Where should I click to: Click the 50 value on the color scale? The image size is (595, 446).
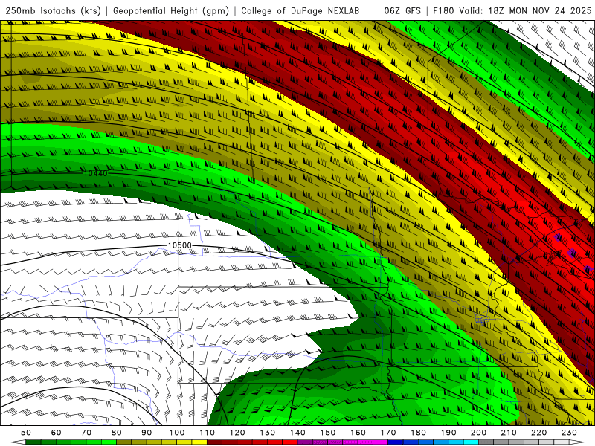[x=26, y=433]
